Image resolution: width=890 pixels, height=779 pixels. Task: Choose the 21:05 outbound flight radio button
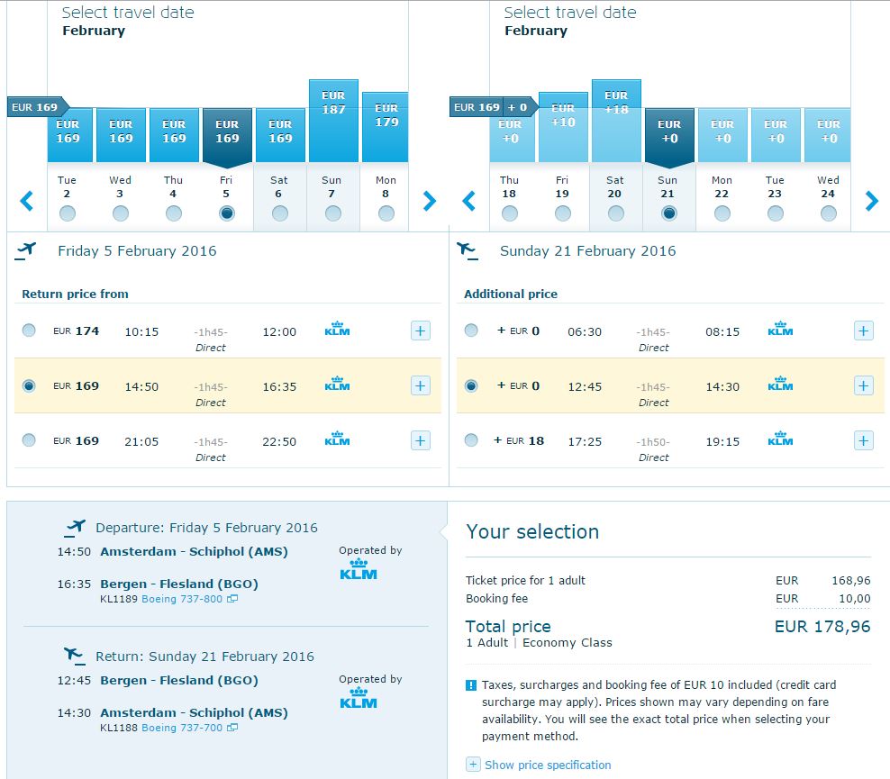click(29, 440)
